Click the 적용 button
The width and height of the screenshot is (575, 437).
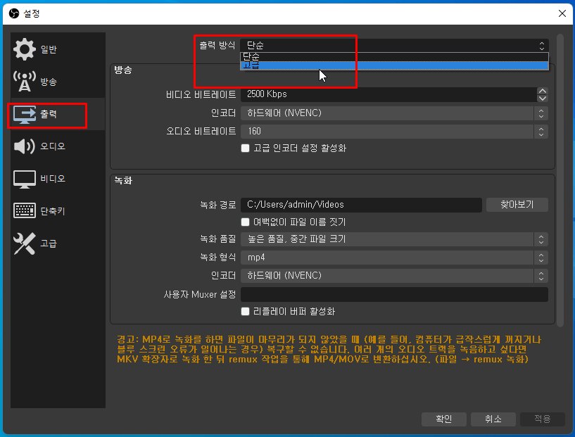click(543, 419)
